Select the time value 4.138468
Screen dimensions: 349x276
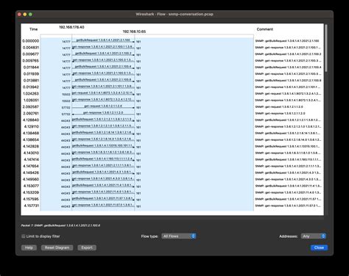31,134
